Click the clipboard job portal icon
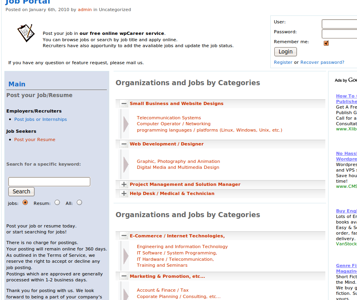 coord(26,33)
